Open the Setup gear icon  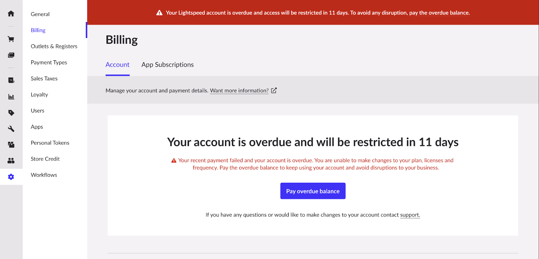pyautogui.click(x=11, y=177)
